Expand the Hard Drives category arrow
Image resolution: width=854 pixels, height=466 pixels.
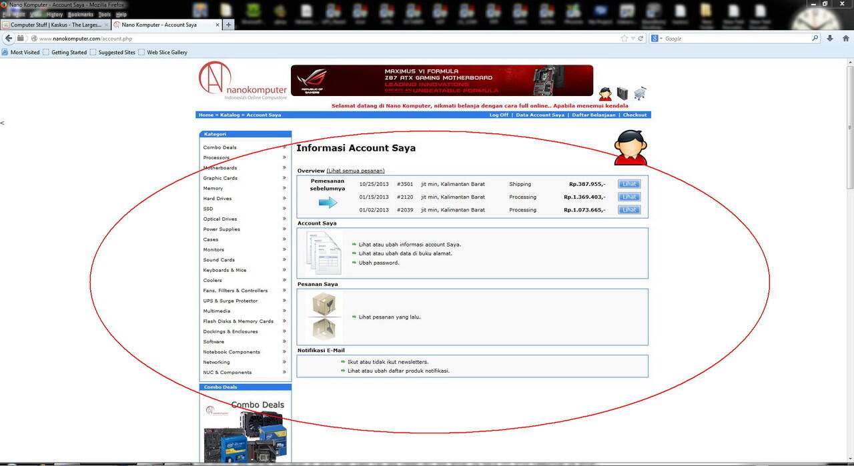284,198
